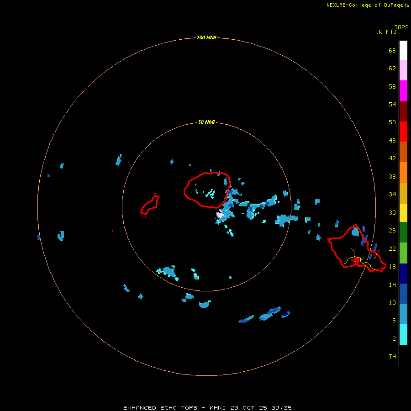Click the 50 legend value

(x=392, y=122)
